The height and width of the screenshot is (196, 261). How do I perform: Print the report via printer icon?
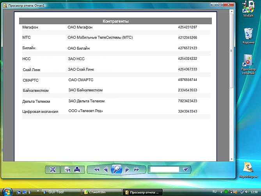77,170
